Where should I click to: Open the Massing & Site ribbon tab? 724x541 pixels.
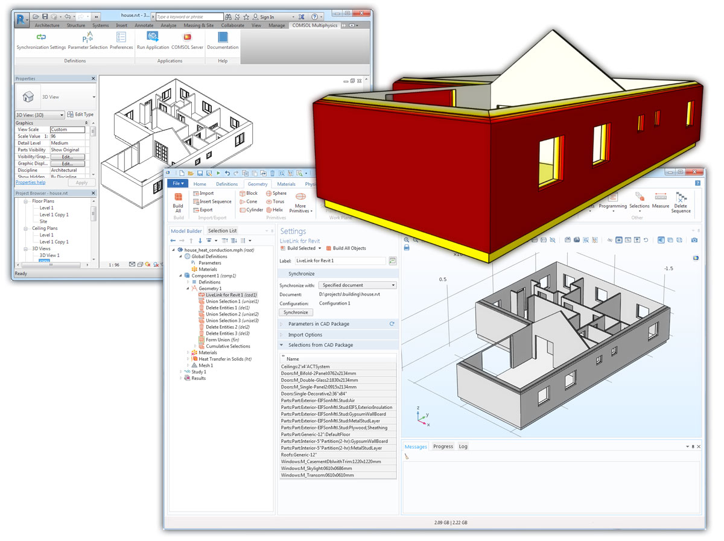[x=198, y=26]
